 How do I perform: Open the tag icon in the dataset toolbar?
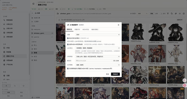pos(172,14)
